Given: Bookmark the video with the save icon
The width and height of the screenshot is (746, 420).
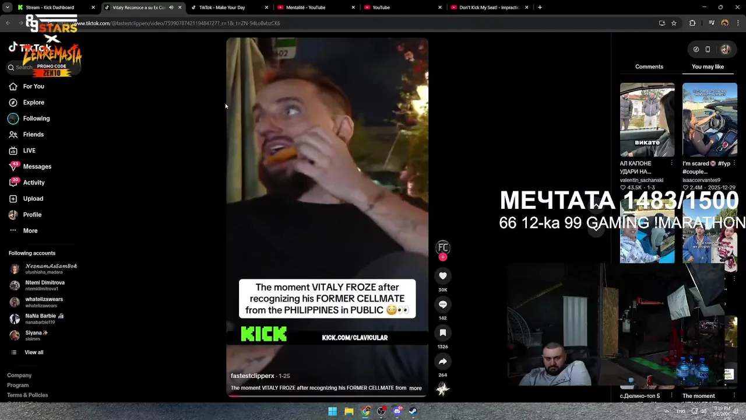Looking at the screenshot, I should click(443, 332).
